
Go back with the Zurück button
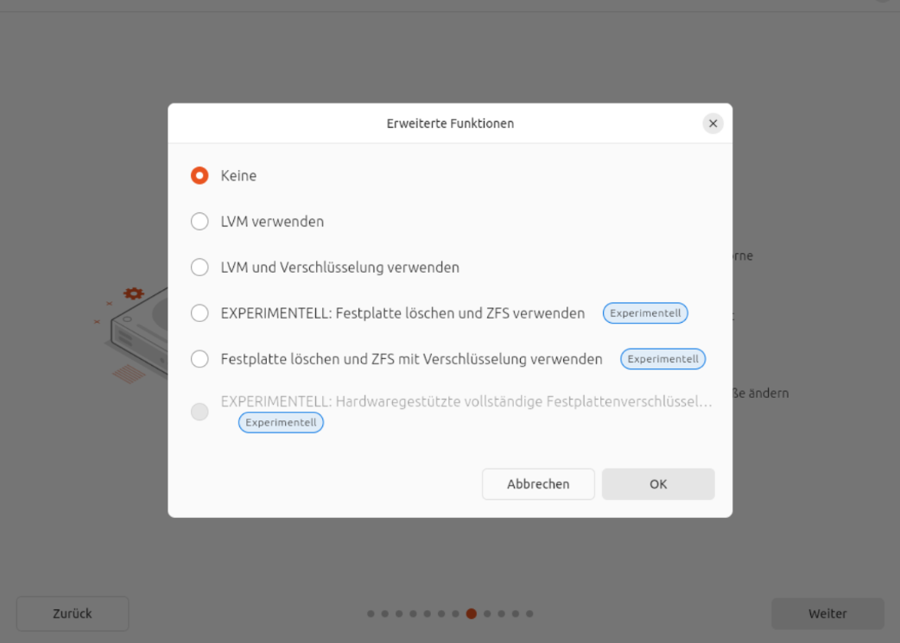pos(73,614)
